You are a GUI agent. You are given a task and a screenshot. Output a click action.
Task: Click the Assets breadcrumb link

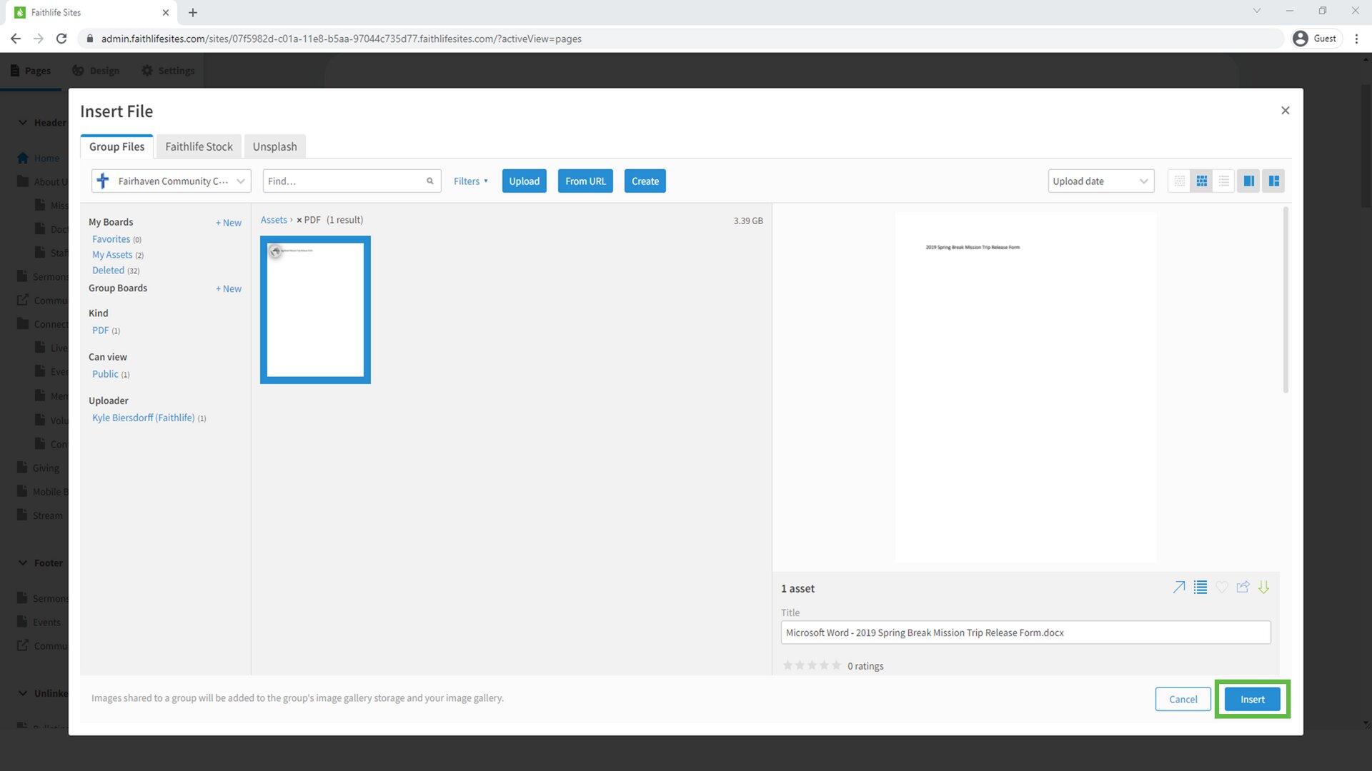(x=274, y=220)
